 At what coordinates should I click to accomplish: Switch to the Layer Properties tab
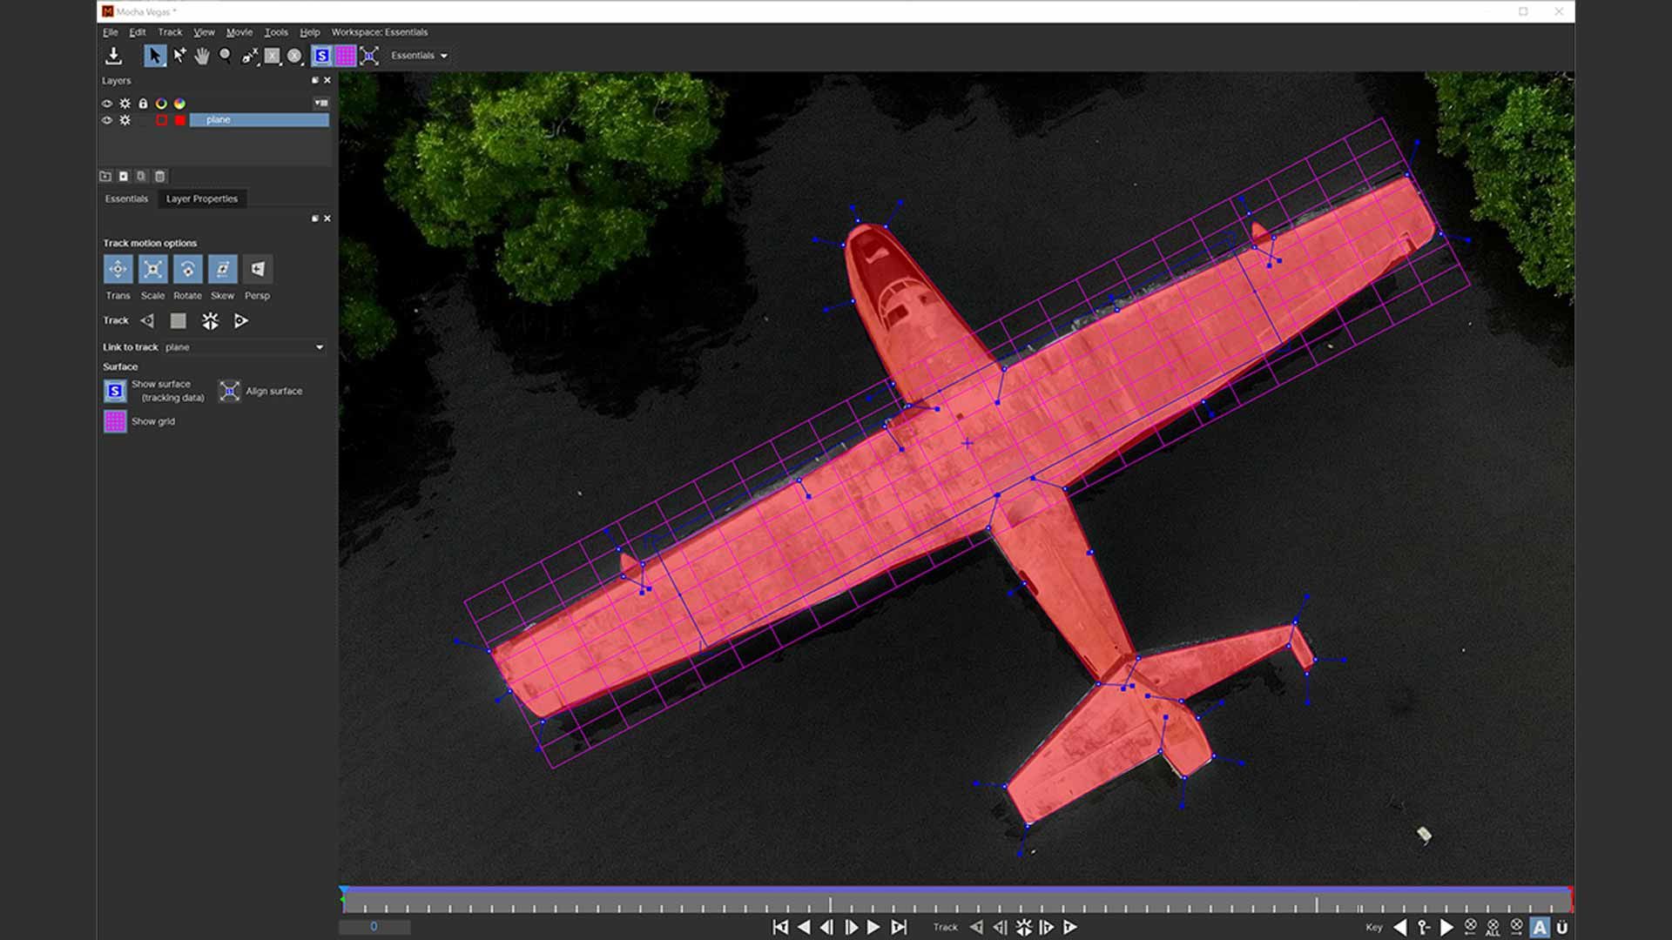(201, 198)
